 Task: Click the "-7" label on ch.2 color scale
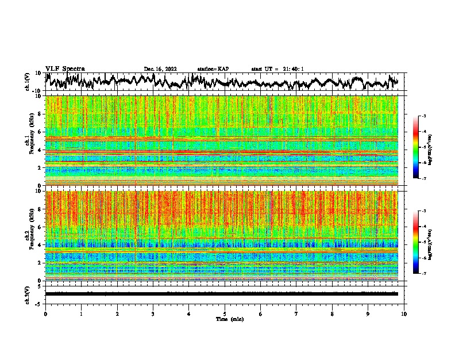[423, 273]
